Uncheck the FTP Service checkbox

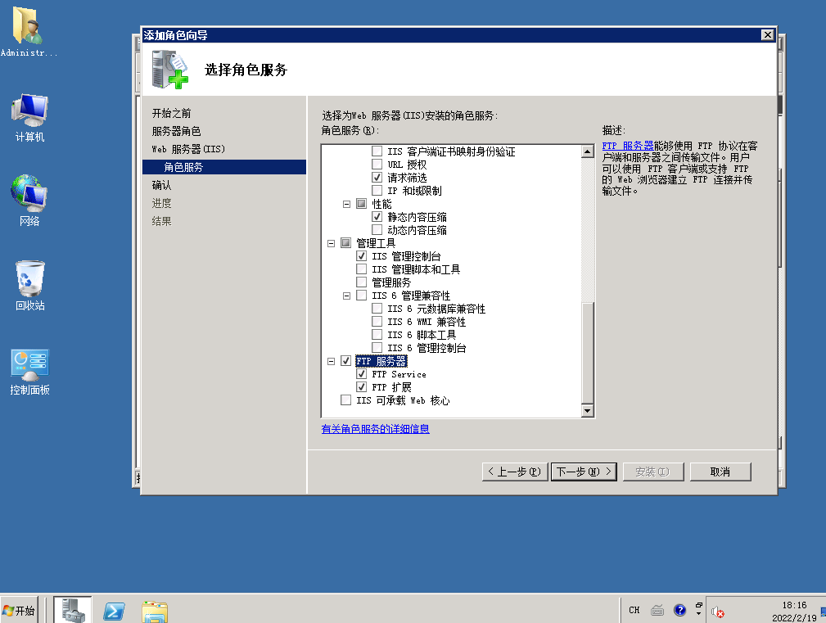[361, 374]
